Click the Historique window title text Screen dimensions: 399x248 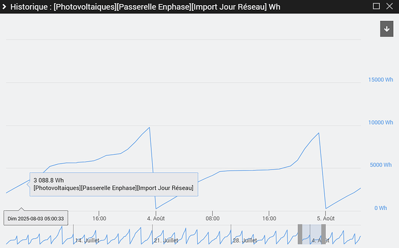[x=145, y=7]
